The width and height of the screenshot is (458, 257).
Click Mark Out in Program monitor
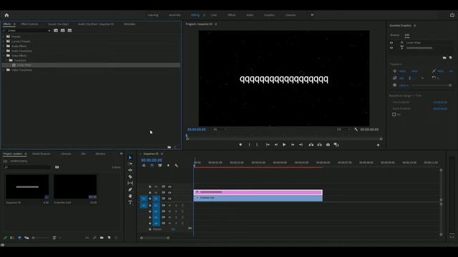257,144
